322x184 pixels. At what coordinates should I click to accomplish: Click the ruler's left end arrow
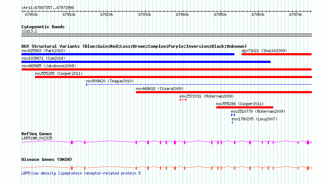point(22,12)
